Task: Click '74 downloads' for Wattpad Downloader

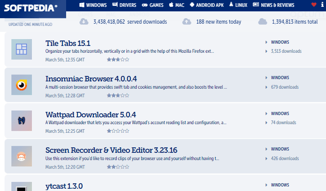Action: coord(284,123)
